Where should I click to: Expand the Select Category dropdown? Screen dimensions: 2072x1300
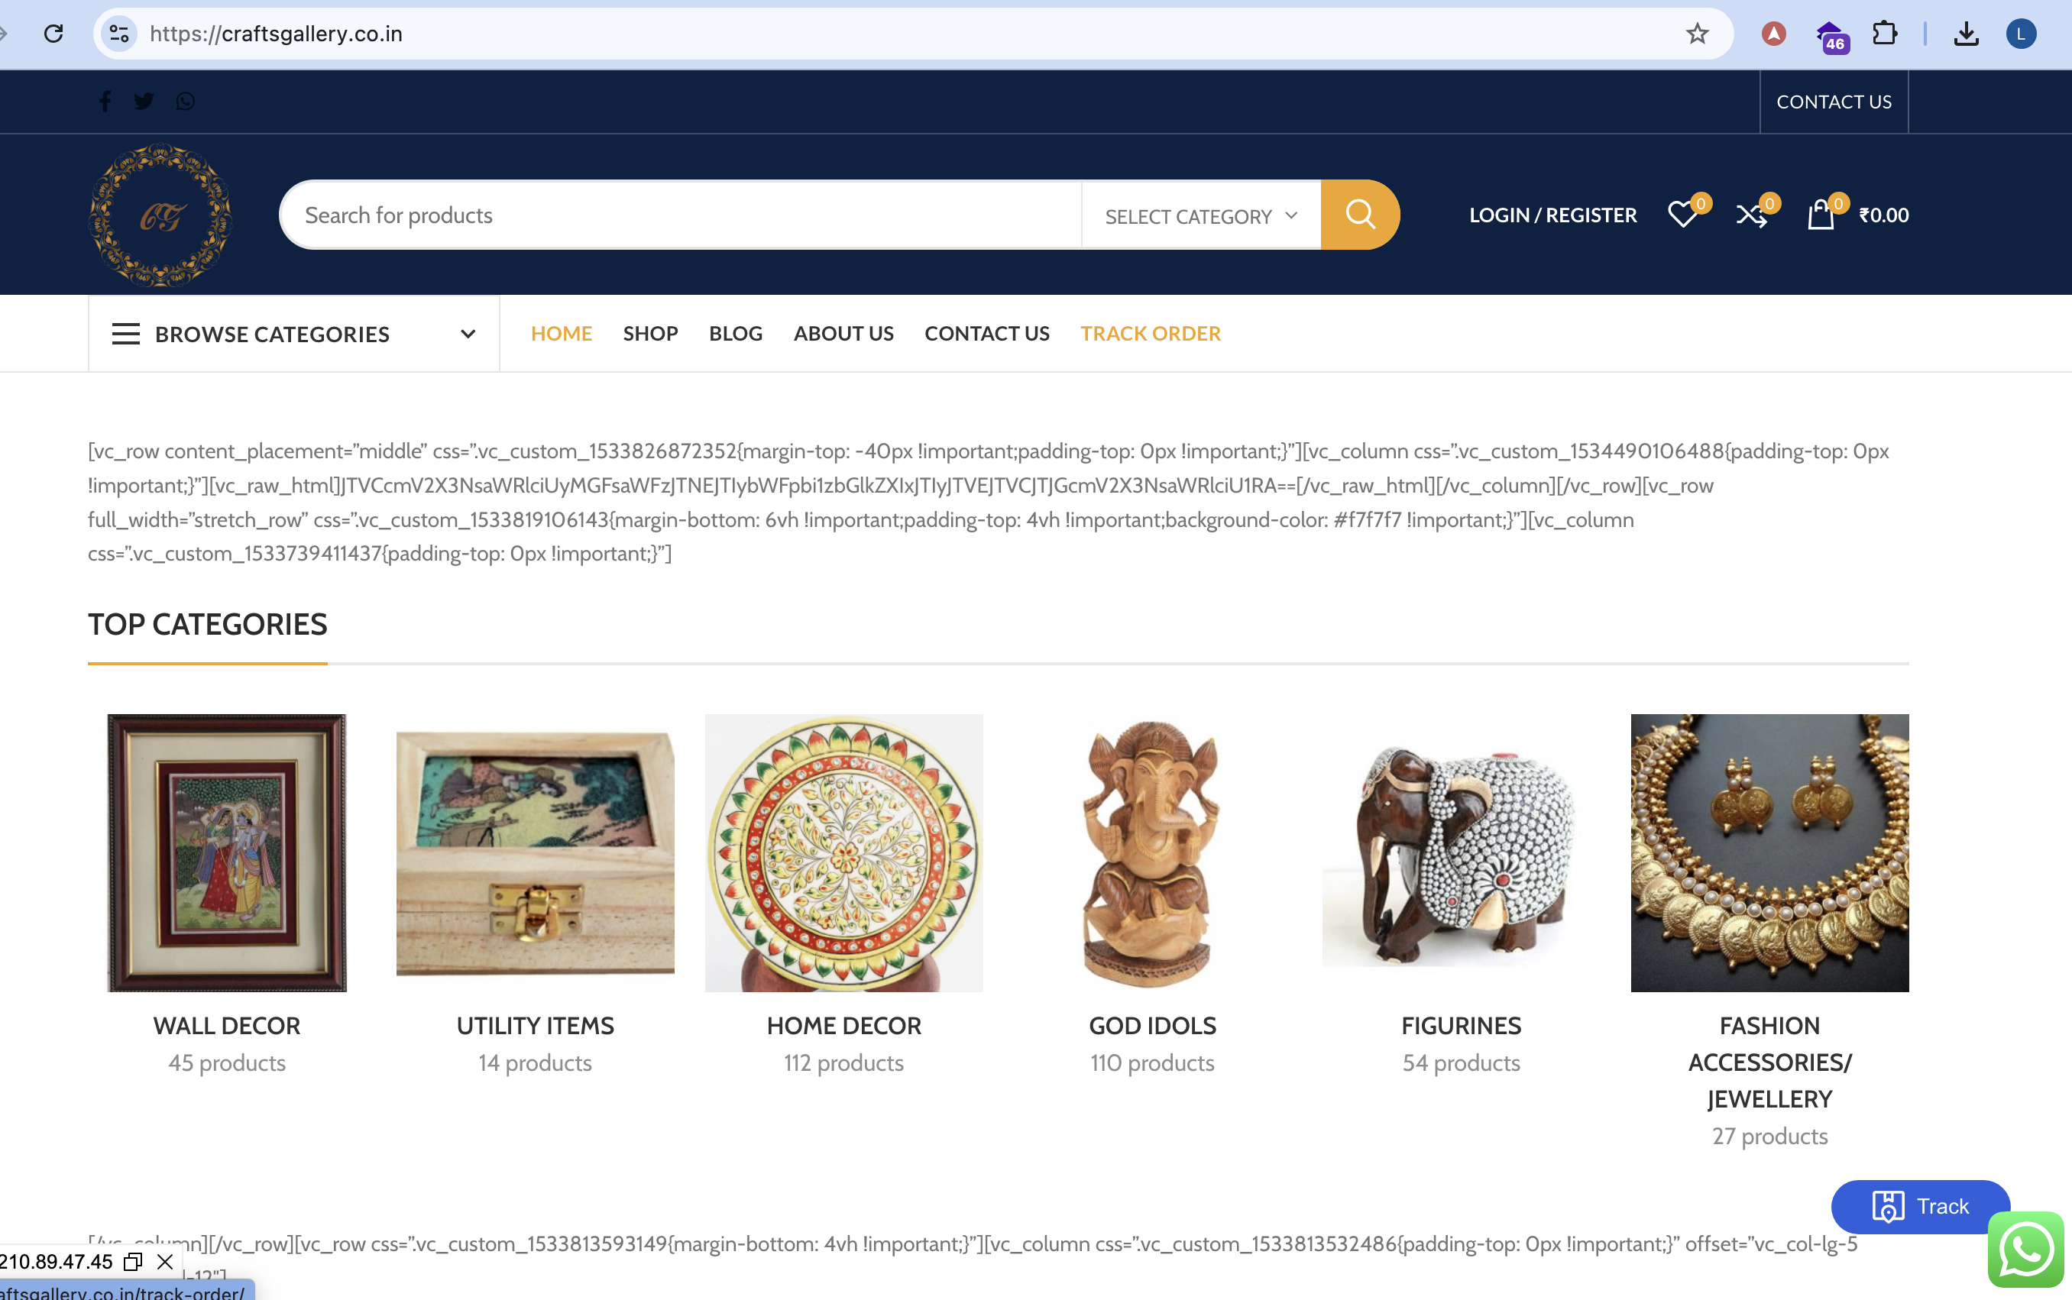click(1200, 216)
